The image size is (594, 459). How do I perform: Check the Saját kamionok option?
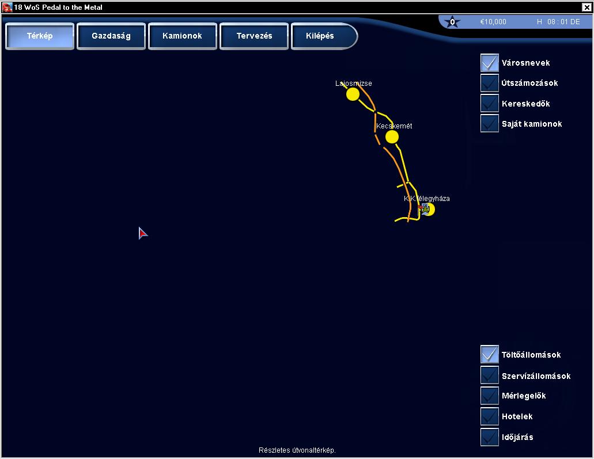point(490,124)
